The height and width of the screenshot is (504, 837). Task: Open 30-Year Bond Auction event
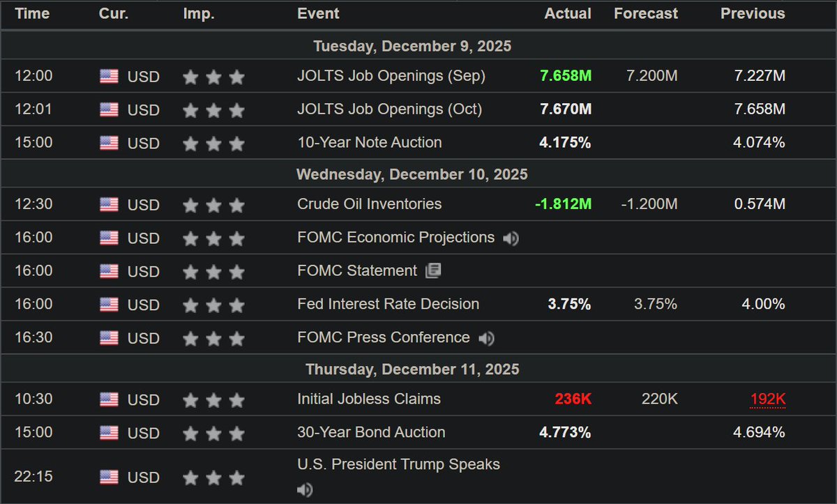tap(371, 432)
